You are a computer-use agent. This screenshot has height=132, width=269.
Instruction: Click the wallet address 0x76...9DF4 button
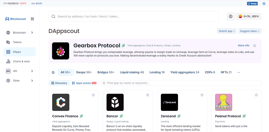click(x=249, y=17)
